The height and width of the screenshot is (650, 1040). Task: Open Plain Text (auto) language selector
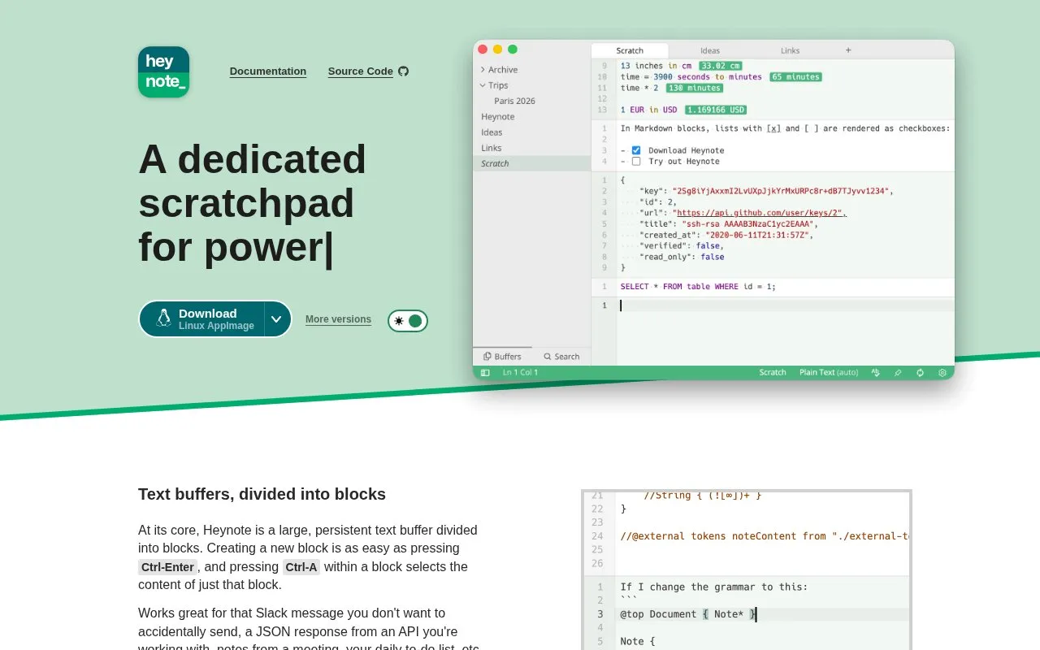[x=829, y=372]
